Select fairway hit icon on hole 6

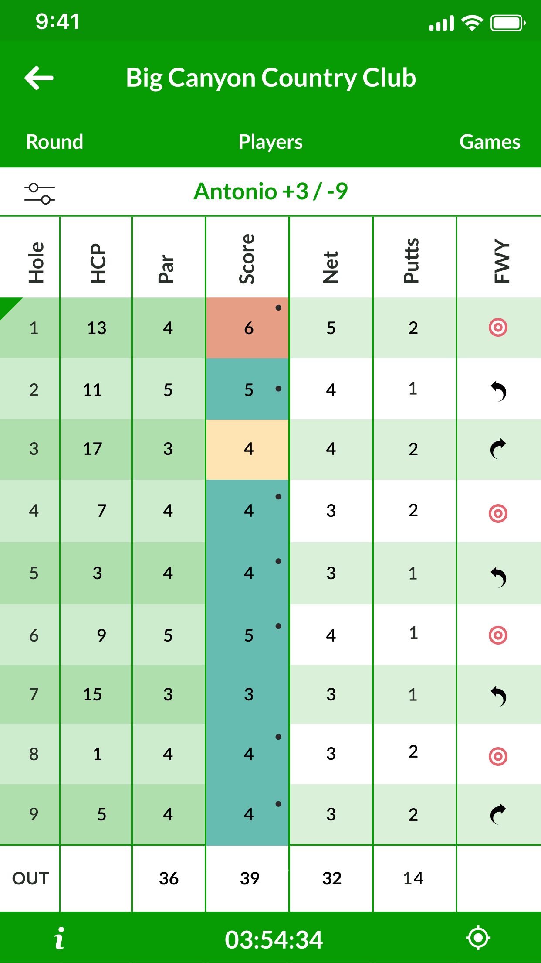[x=498, y=635]
